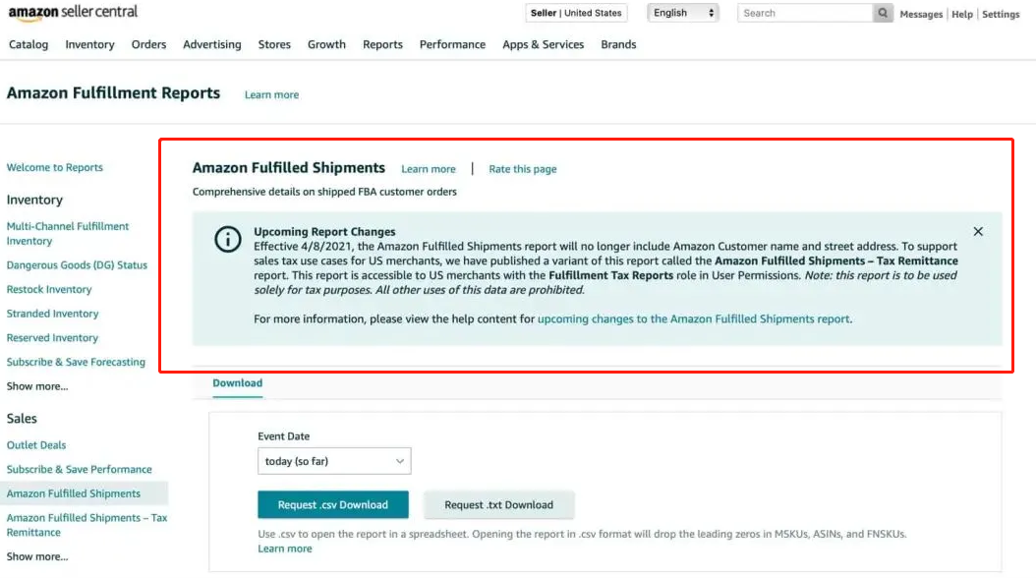Click the Amazon Fulfillment Reports page title
The height and width of the screenshot is (578, 1036).
[113, 93]
